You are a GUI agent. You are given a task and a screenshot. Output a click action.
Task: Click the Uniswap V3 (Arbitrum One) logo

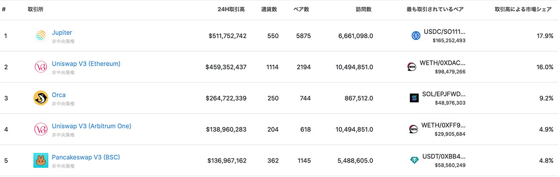[41, 129]
